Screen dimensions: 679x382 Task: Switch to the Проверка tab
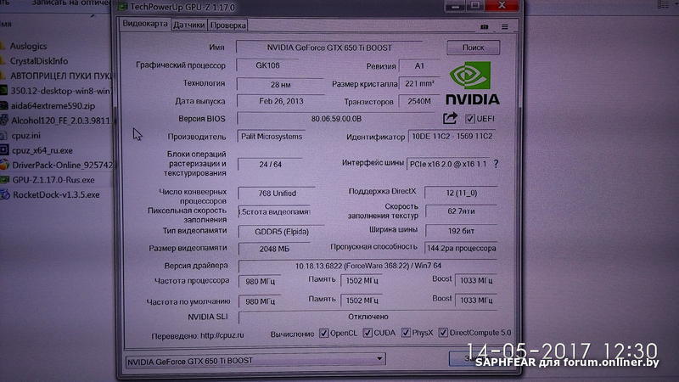point(227,25)
